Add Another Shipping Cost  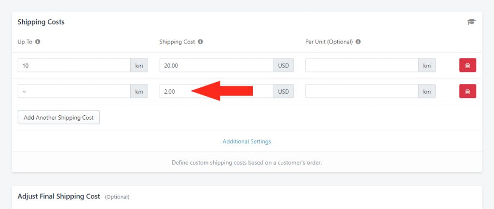[58, 117]
